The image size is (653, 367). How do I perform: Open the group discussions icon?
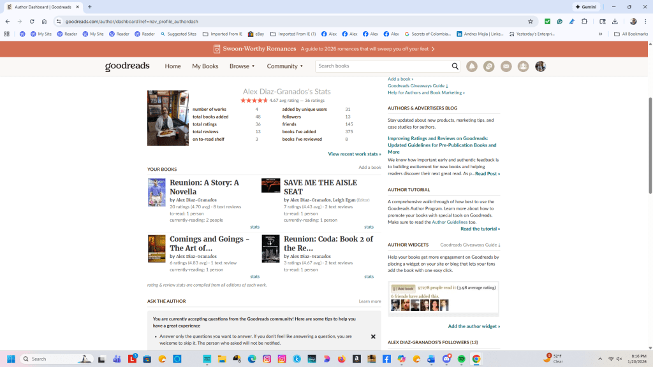tap(489, 66)
